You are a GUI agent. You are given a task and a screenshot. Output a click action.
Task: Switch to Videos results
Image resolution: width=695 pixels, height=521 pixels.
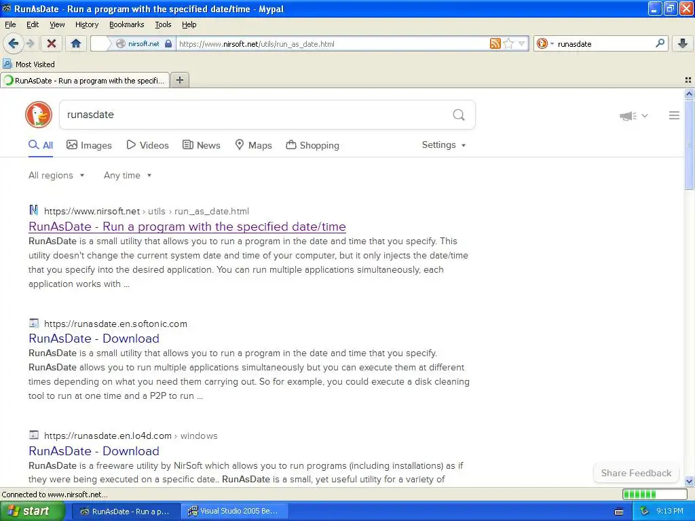click(x=147, y=145)
